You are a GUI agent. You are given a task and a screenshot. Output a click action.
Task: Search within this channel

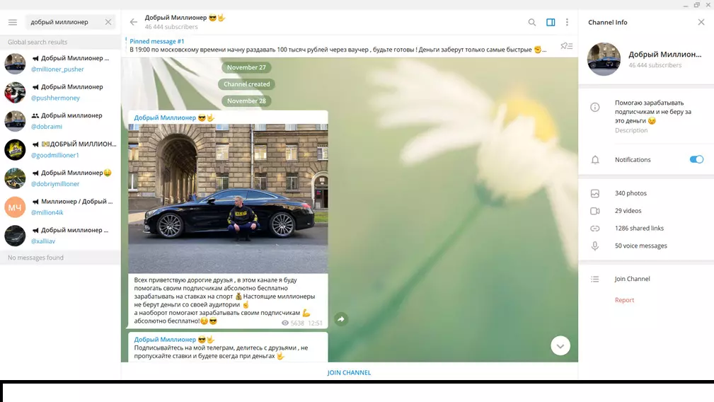(x=532, y=22)
